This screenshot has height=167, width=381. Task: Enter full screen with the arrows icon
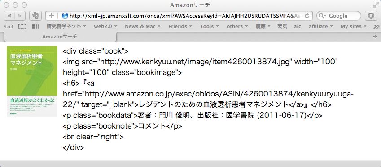tap(376, 5)
